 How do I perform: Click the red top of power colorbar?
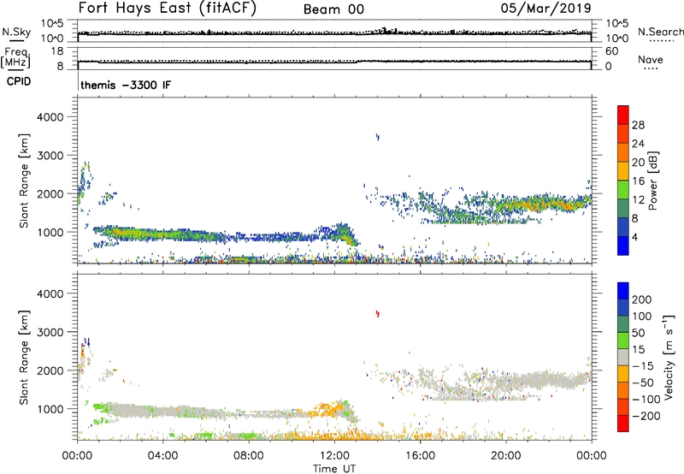[x=623, y=114]
